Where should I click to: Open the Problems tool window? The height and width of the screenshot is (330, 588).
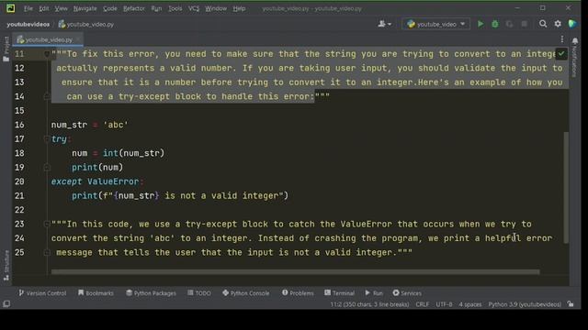coord(298,293)
